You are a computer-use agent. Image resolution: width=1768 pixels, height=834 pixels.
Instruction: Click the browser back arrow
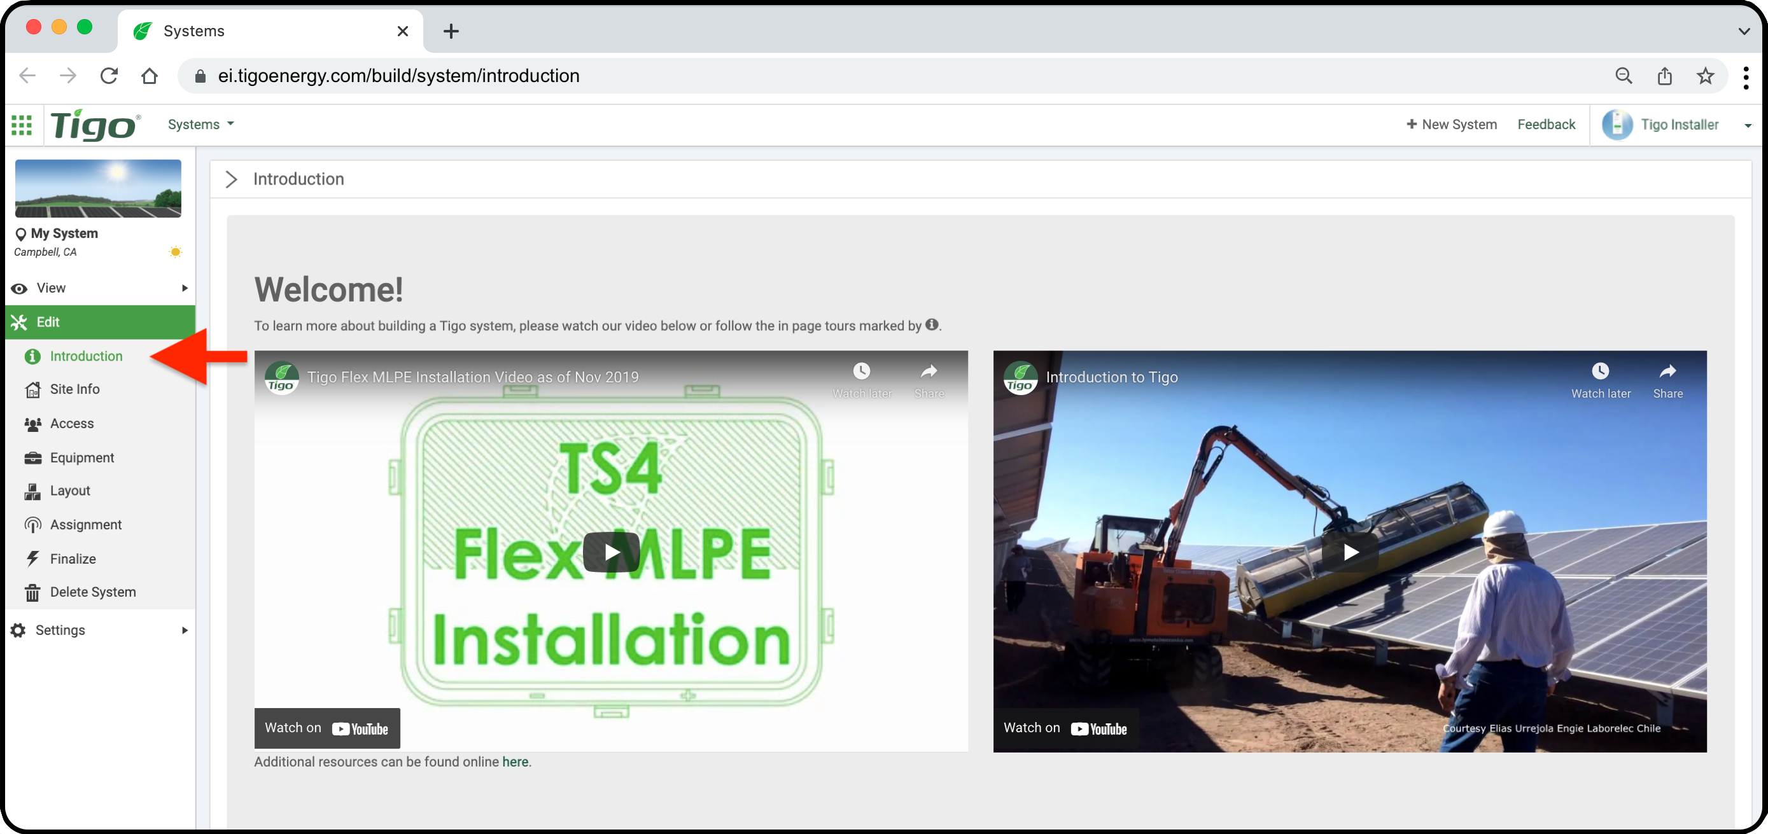27,76
